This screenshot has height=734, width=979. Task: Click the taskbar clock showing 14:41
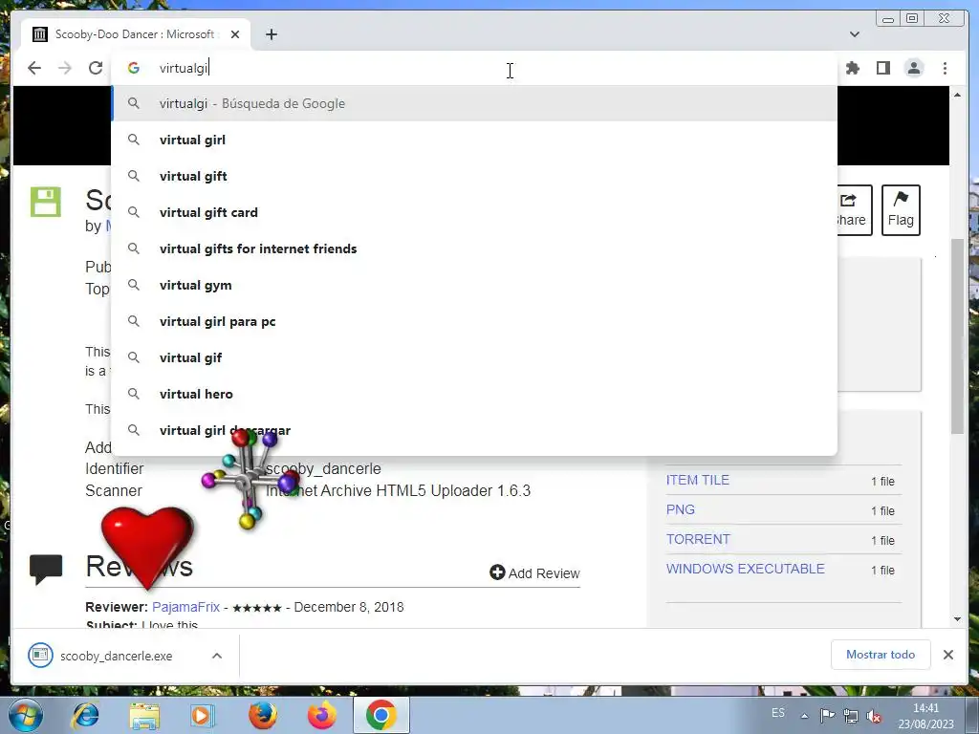(925, 716)
